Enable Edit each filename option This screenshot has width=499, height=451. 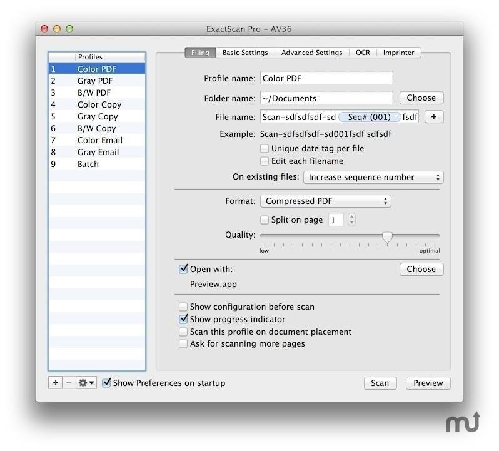264,161
